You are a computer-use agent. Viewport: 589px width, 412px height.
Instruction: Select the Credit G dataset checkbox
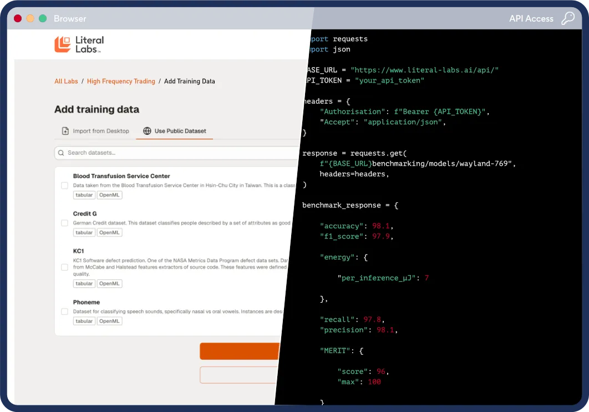tap(64, 222)
